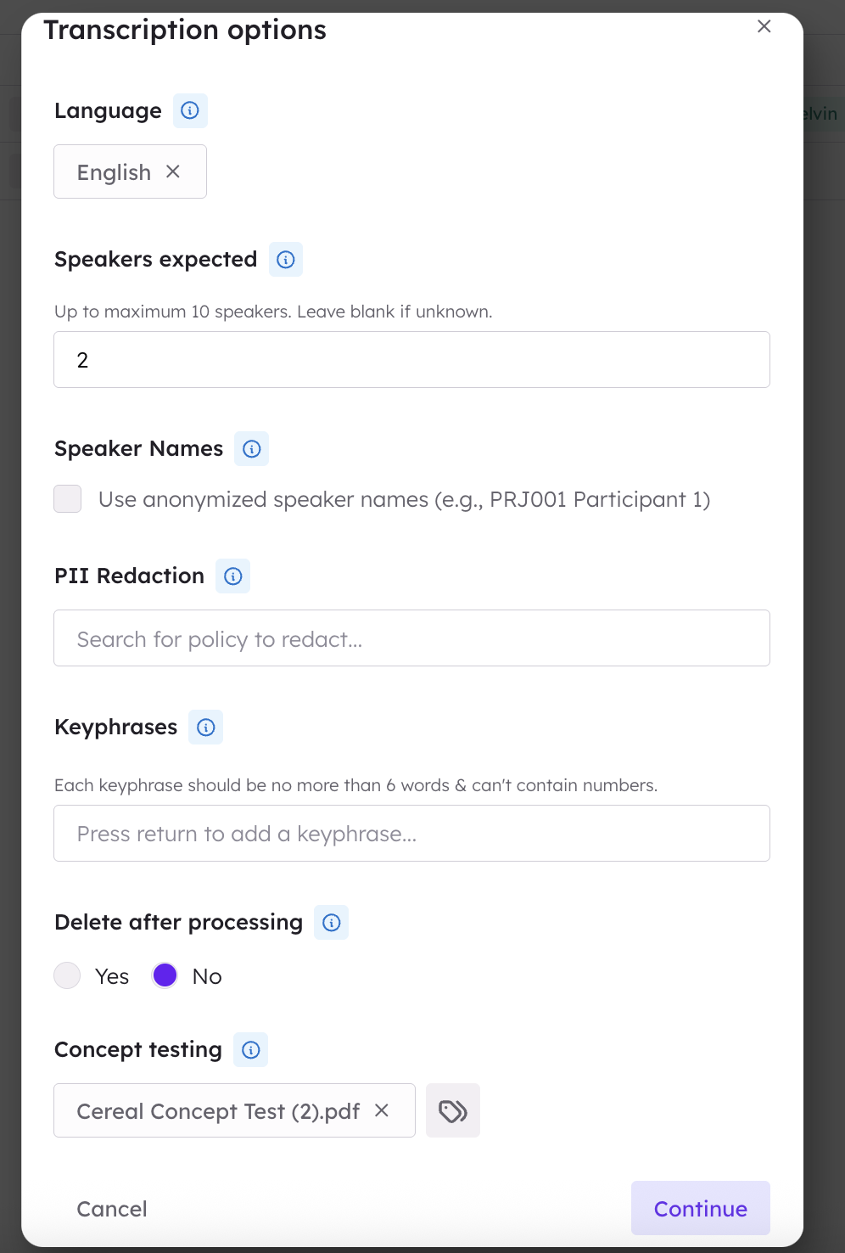845x1253 pixels.
Task: Select No for delete after processing
Action: (x=165, y=975)
